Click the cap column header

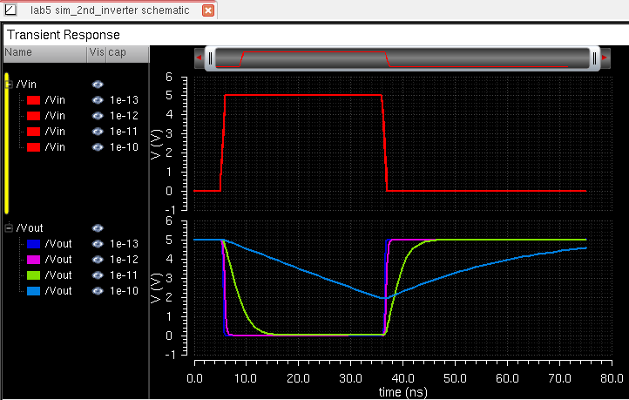[x=117, y=53]
